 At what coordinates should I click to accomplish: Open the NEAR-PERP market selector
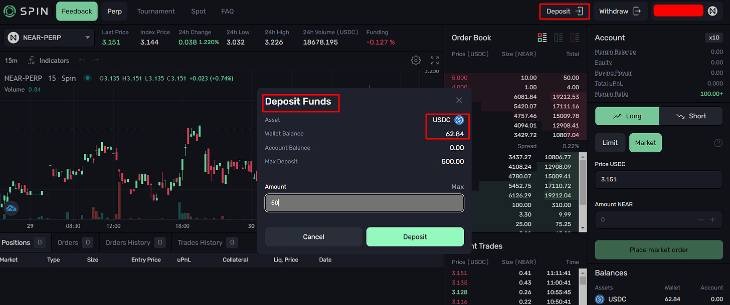(x=49, y=37)
